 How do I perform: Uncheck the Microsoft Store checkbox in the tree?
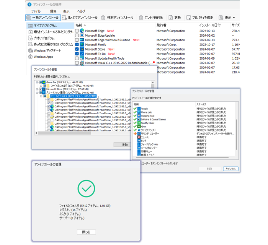point(41,89)
